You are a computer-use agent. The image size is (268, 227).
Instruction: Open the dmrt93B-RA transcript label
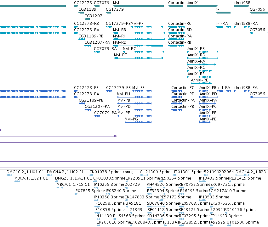[x=246, y=23]
